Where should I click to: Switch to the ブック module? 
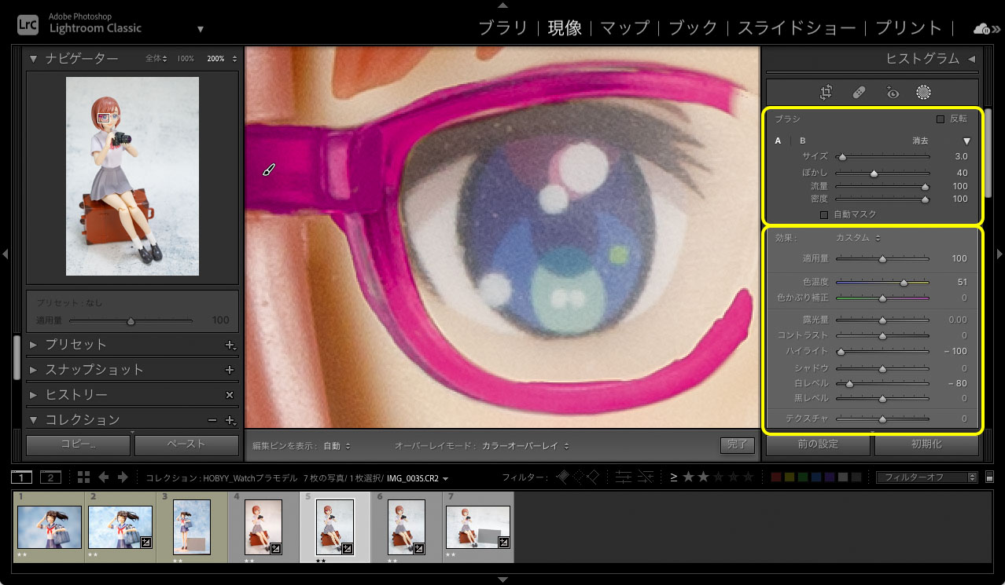[x=693, y=28]
